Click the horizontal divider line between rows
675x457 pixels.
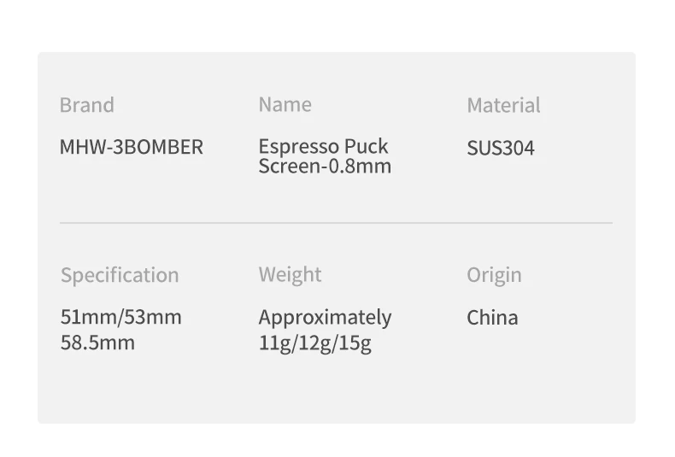336,223
